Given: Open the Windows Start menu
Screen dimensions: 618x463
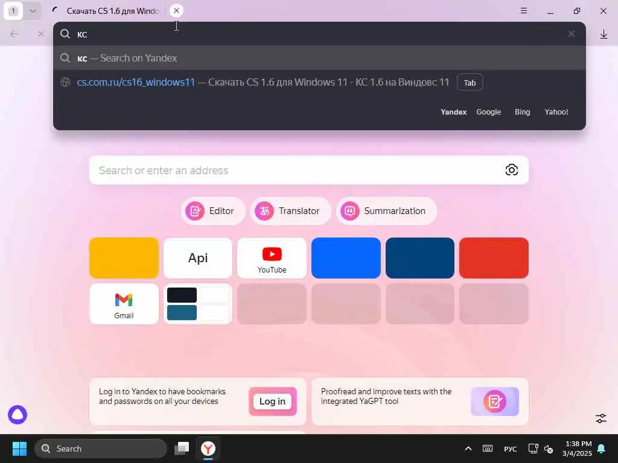Looking at the screenshot, I should [x=19, y=449].
